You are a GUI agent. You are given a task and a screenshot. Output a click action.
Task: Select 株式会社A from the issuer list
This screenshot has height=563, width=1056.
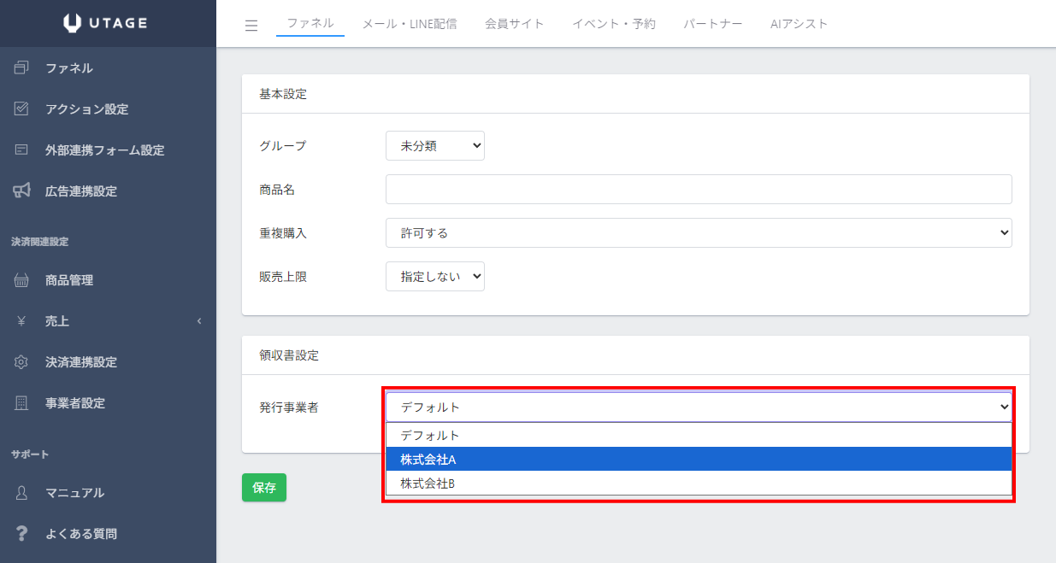coord(698,460)
